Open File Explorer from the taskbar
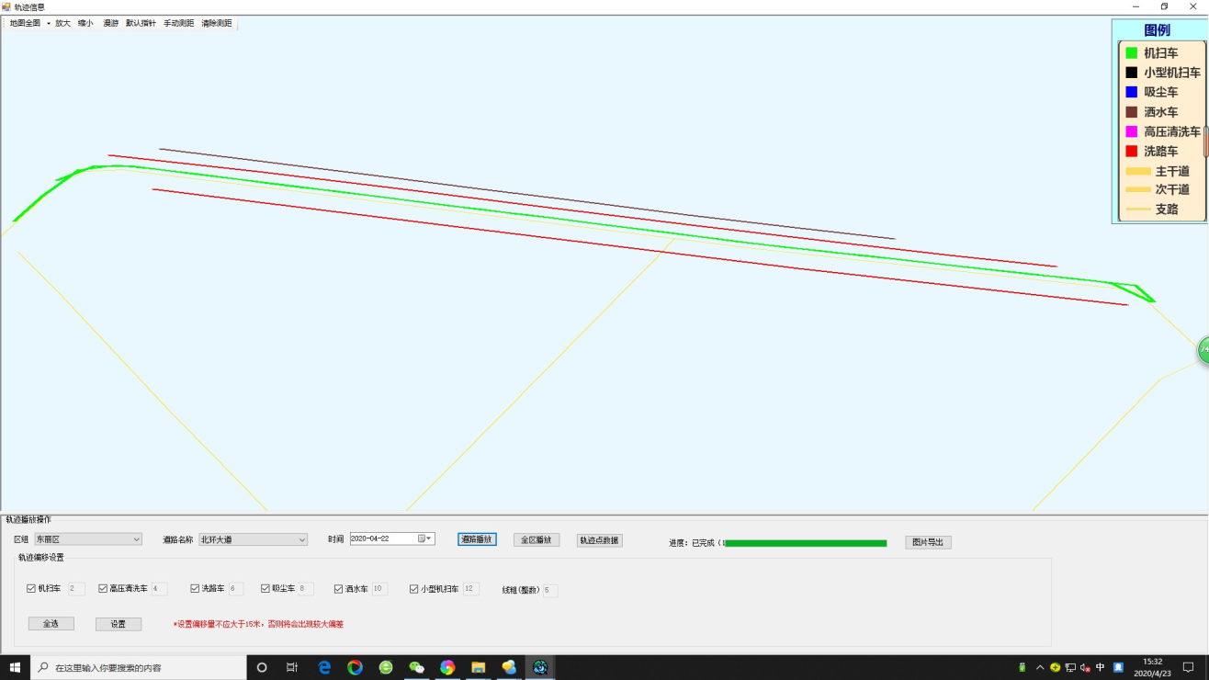Viewport: 1209px width, 680px height. click(478, 667)
